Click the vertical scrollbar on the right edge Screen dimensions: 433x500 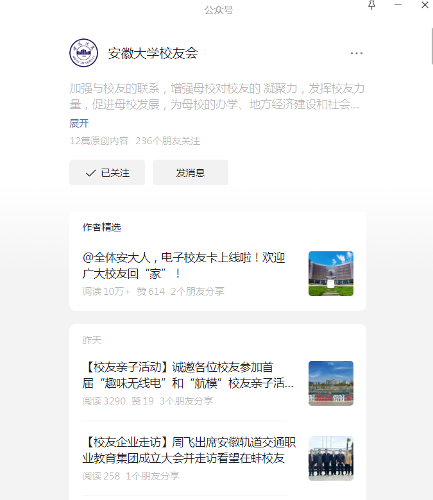pos(432,46)
